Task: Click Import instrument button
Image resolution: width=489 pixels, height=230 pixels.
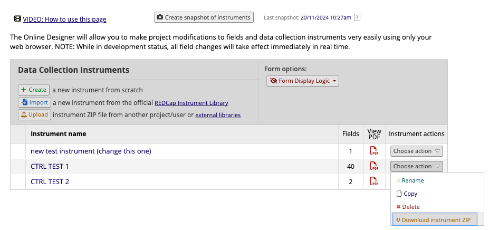Action: click(x=34, y=103)
